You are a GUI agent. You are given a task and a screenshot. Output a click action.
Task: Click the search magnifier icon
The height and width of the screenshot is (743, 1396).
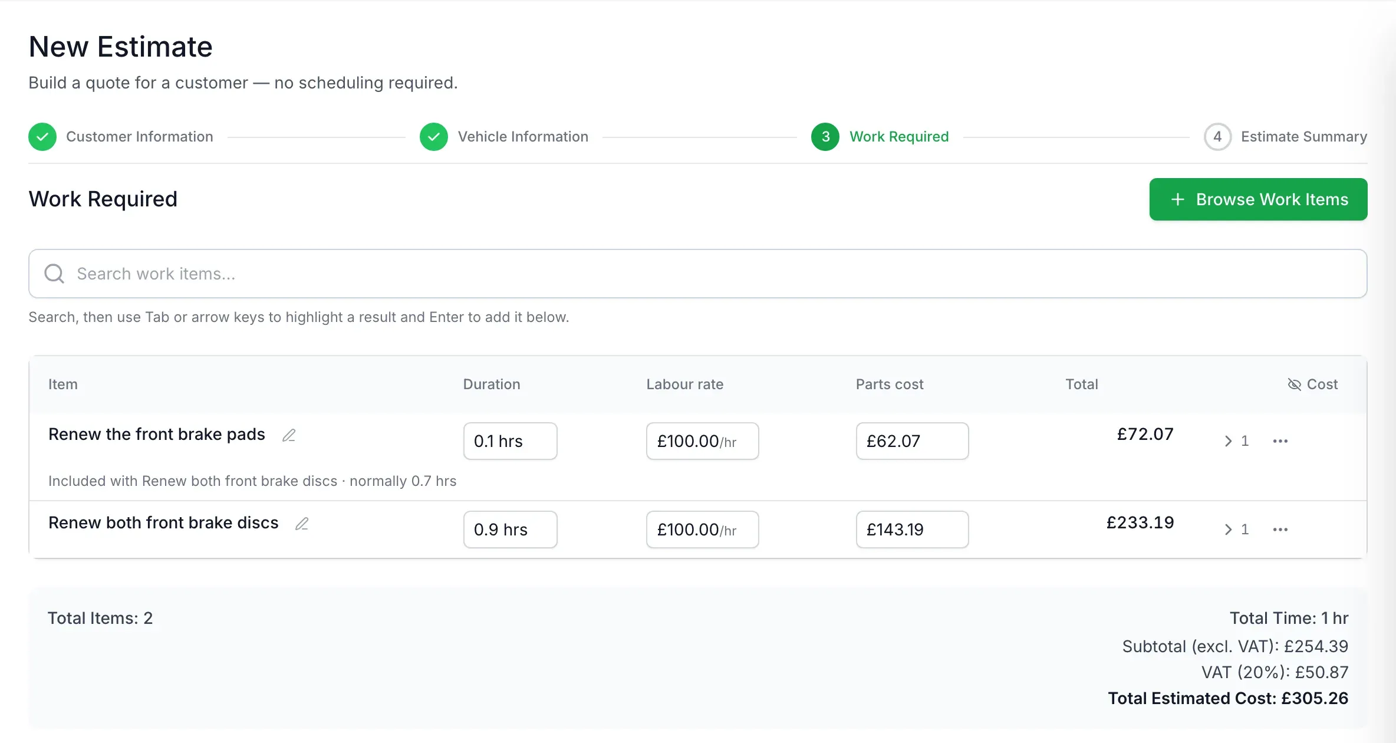[54, 274]
